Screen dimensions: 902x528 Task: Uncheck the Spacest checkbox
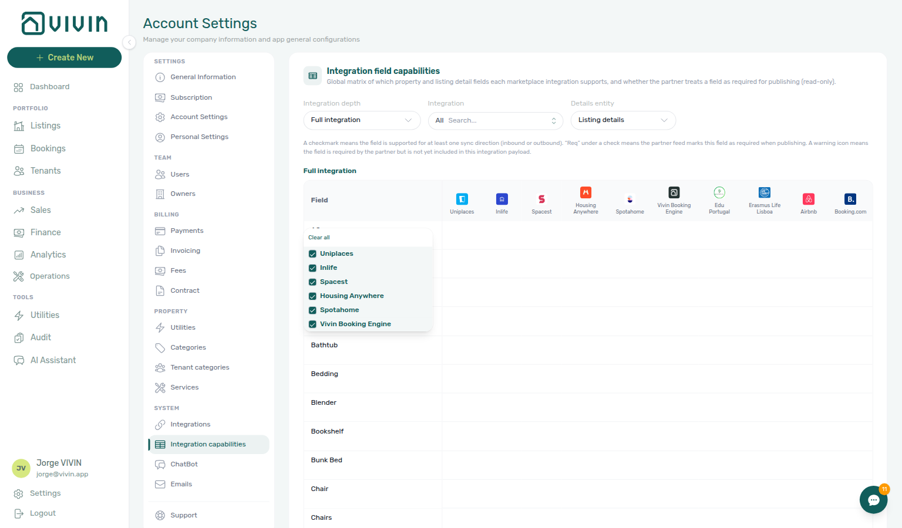[312, 282]
